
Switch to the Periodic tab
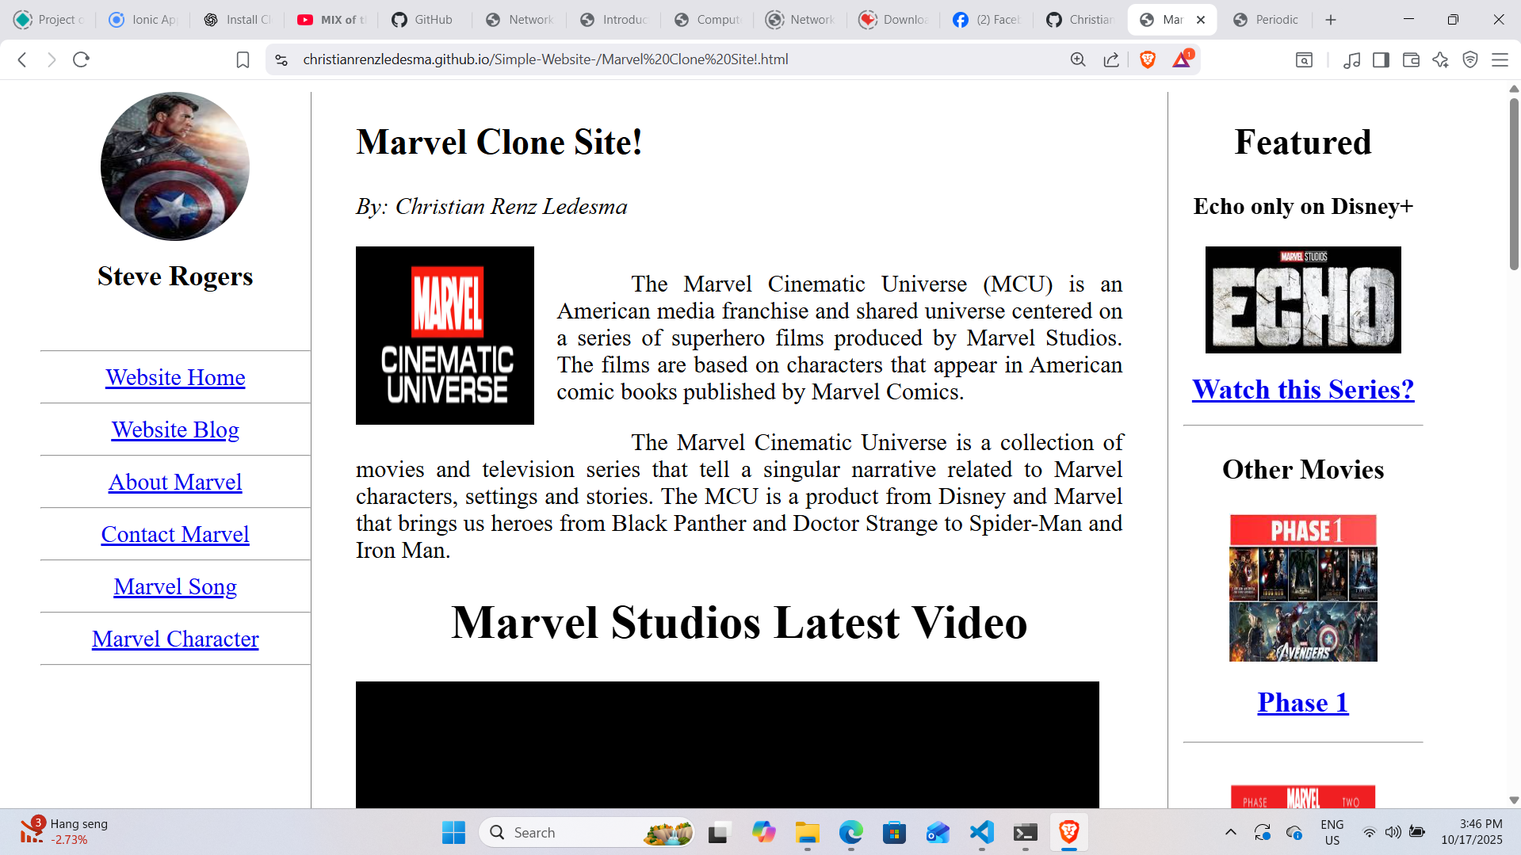[1267, 20]
